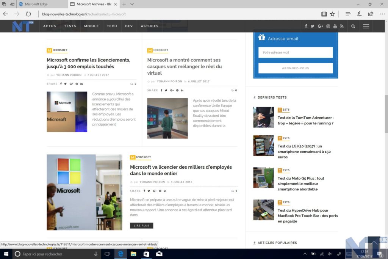Open Test de la TomTom Adventurer
Viewport: 388px width, 259px height.
(x=305, y=120)
